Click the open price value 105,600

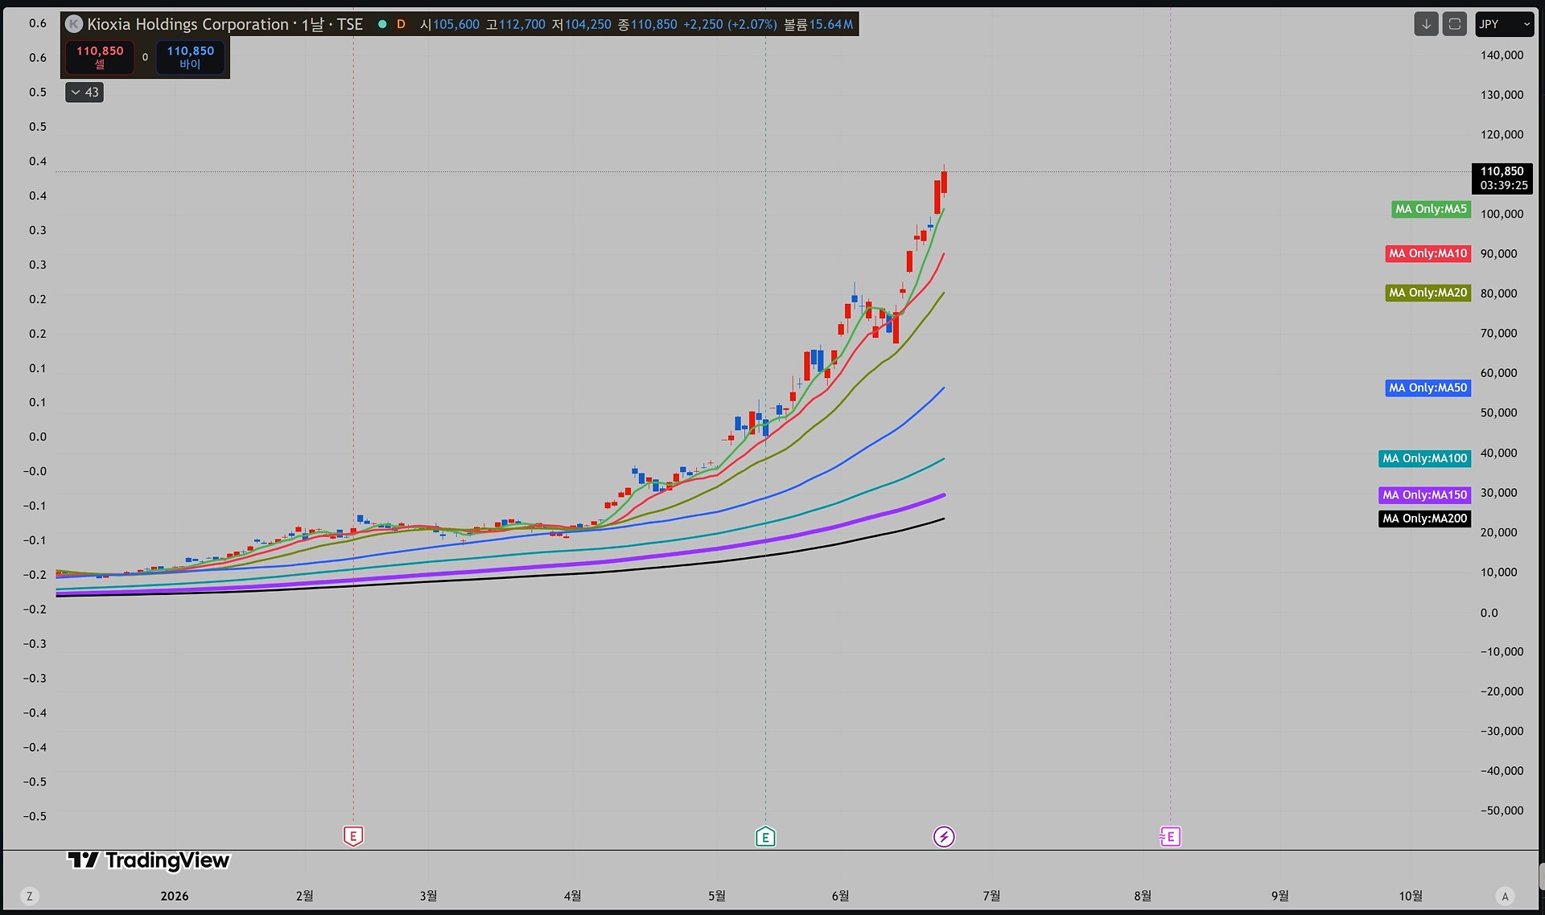point(456,24)
